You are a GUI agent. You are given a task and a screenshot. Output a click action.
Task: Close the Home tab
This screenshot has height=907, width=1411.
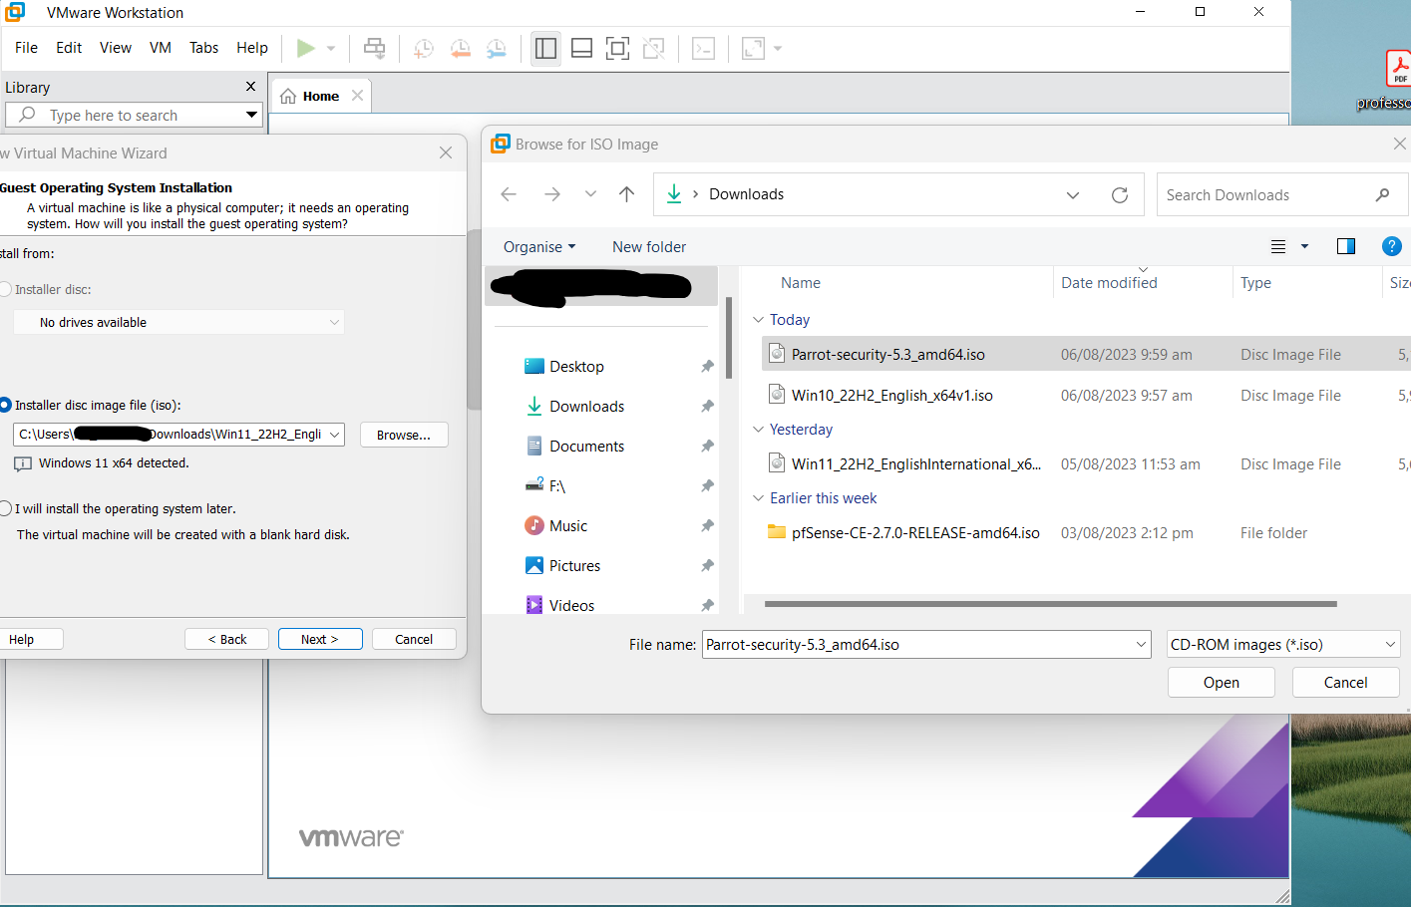click(x=357, y=96)
